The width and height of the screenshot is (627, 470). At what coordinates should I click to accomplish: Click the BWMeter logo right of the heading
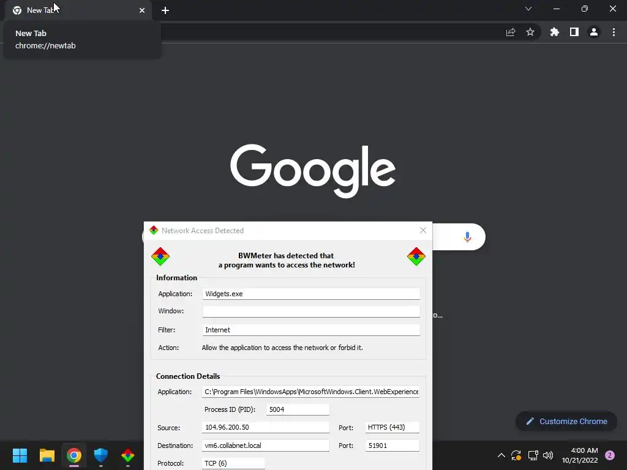tap(416, 256)
